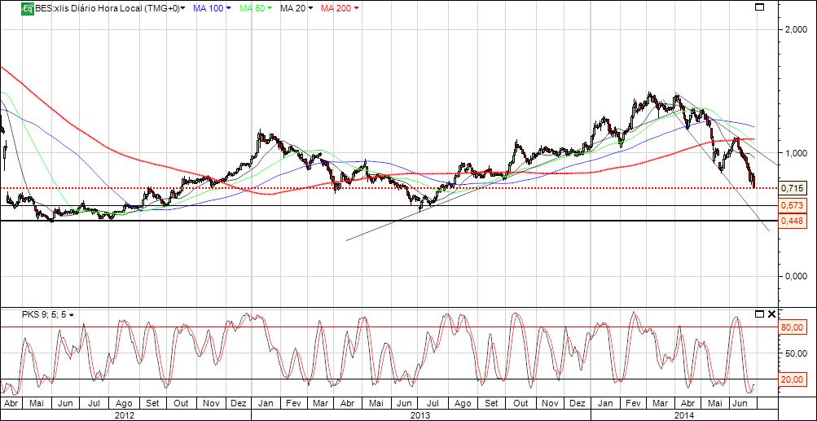The image size is (817, 421).
Task: Click the 20,00 oversold level label
Action: click(793, 379)
